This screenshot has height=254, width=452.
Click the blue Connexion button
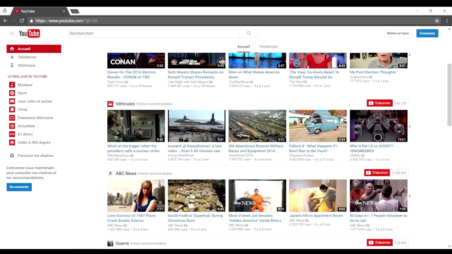pos(427,33)
